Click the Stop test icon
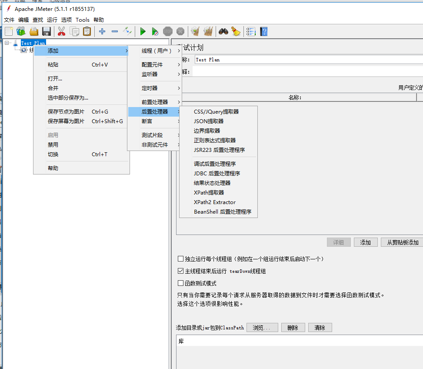This screenshot has width=423, height=369. (x=167, y=32)
